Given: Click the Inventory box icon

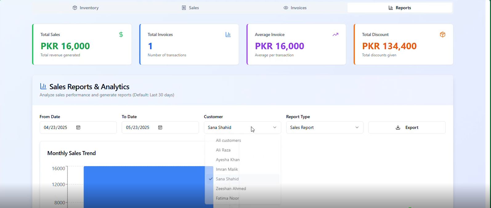Looking at the screenshot, I should (x=75, y=8).
